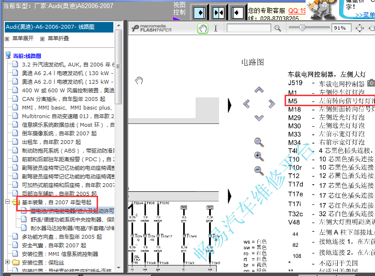Open 400 W 或 600 W 风扇控制装置 entry

pos(68,90)
